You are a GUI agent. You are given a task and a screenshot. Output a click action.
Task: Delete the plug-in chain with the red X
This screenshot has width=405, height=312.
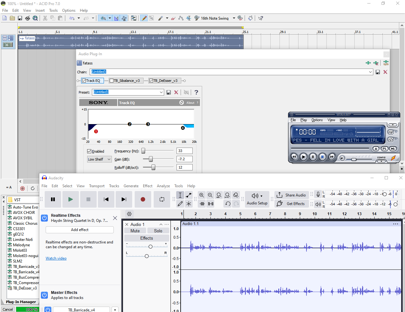(x=385, y=72)
